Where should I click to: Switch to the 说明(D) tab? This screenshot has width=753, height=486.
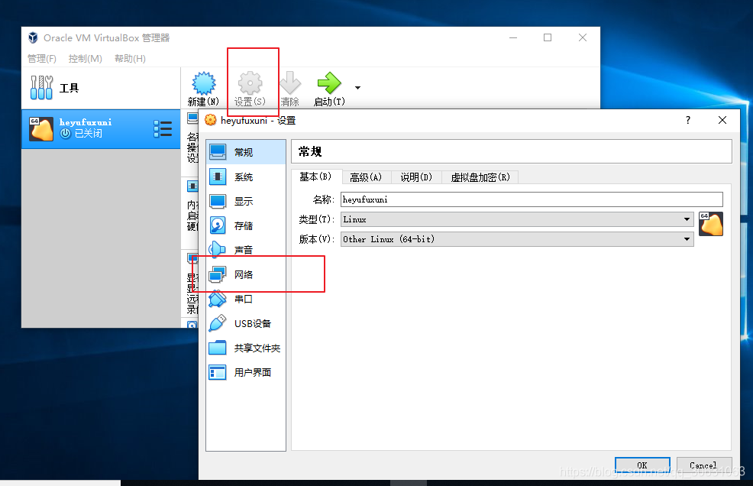click(x=416, y=177)
